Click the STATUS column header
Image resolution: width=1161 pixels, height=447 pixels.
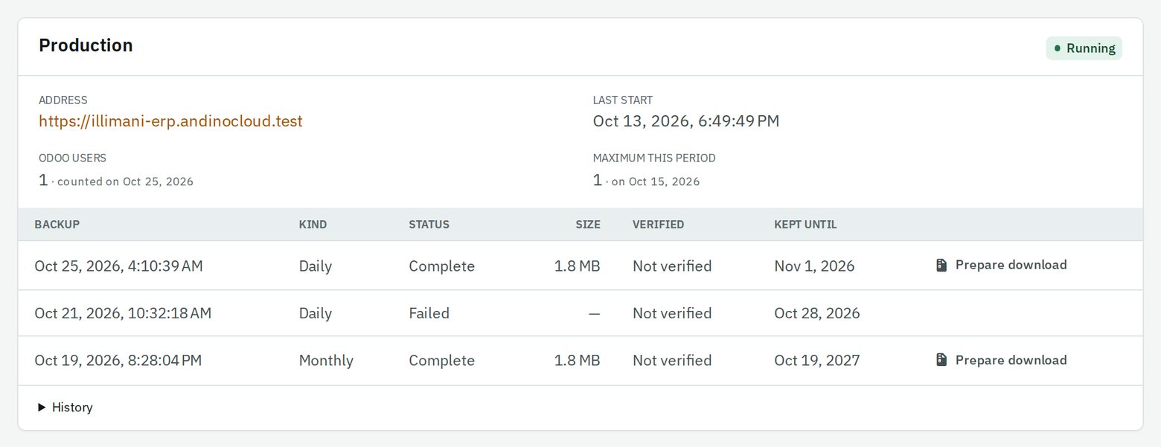click(429, 224)
